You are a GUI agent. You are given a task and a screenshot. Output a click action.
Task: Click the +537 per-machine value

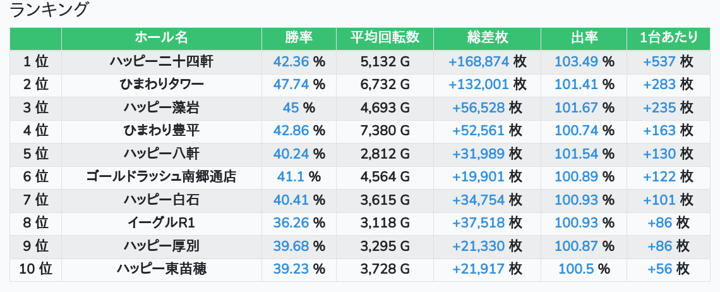coord(659,61)
